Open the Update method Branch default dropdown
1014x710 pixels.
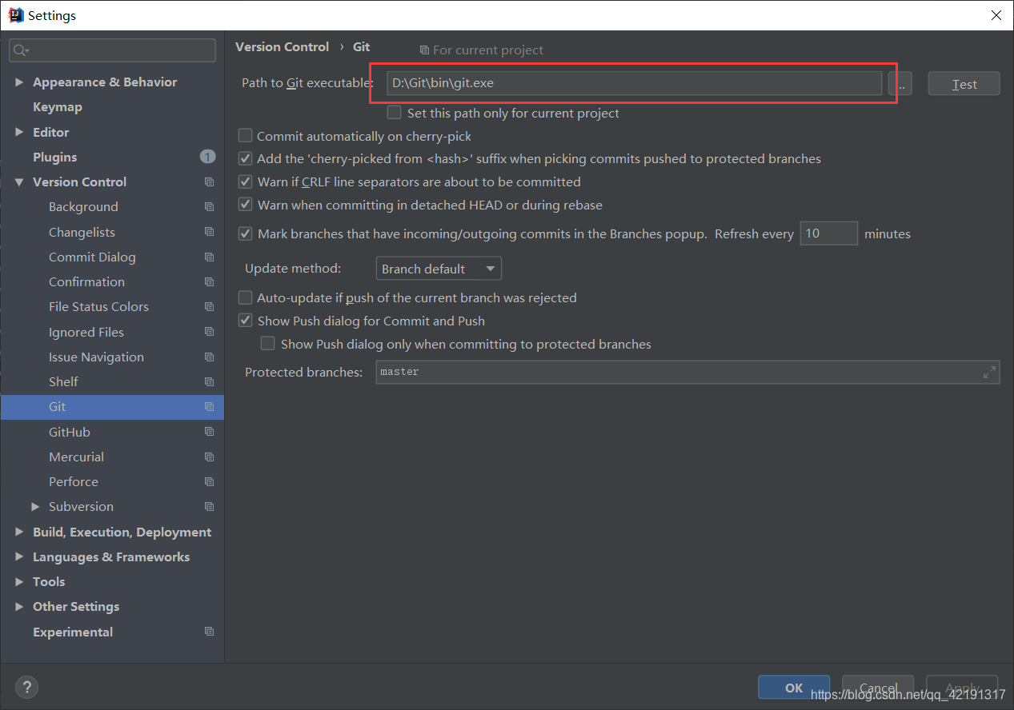(439, 269)
